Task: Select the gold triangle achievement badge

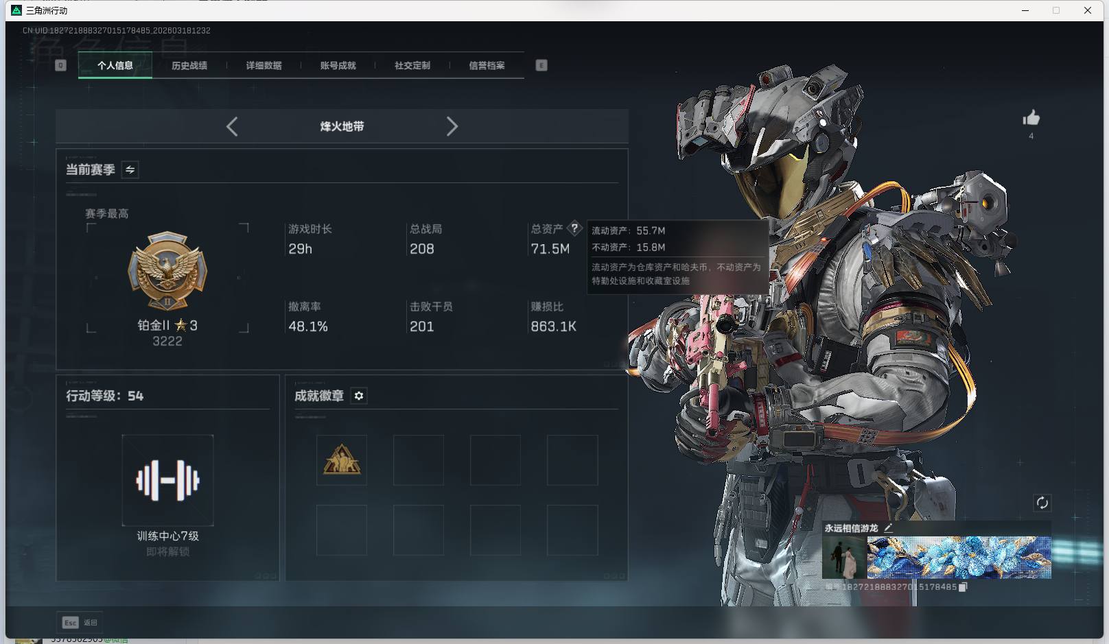Action: coord(342,460)
